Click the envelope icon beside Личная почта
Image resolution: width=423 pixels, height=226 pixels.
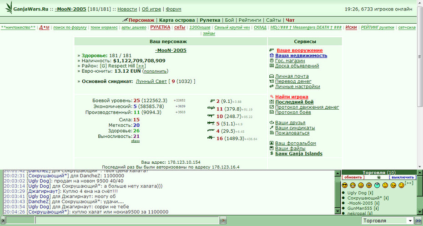(272, 76)
